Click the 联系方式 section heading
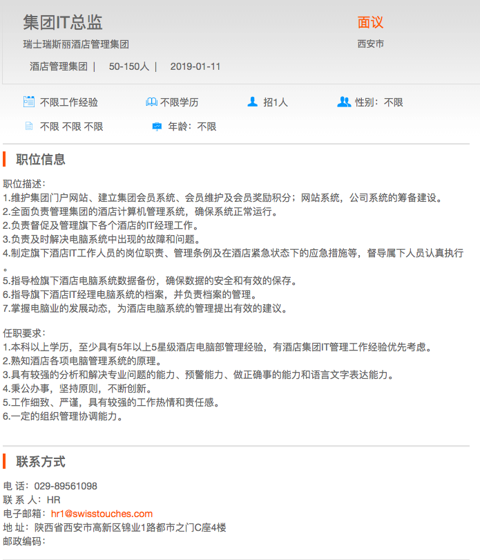Image resolution: width=480 pixels, height=560 pixels. 41,462
